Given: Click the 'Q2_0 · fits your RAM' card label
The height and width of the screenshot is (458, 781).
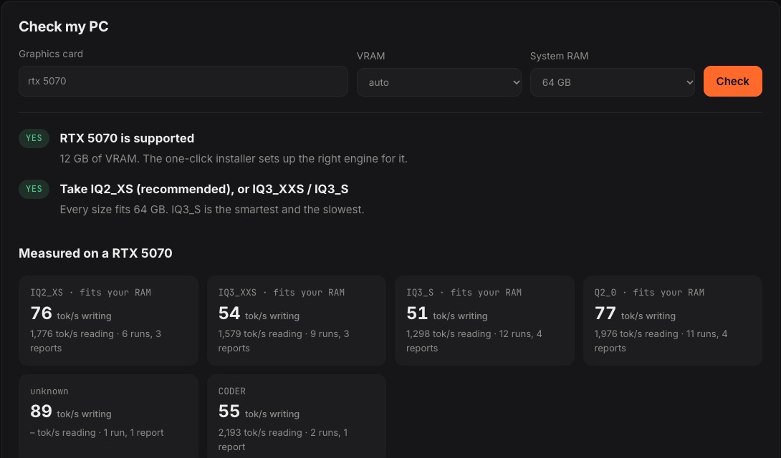Looking at the screenshot, I should point(649,293).
